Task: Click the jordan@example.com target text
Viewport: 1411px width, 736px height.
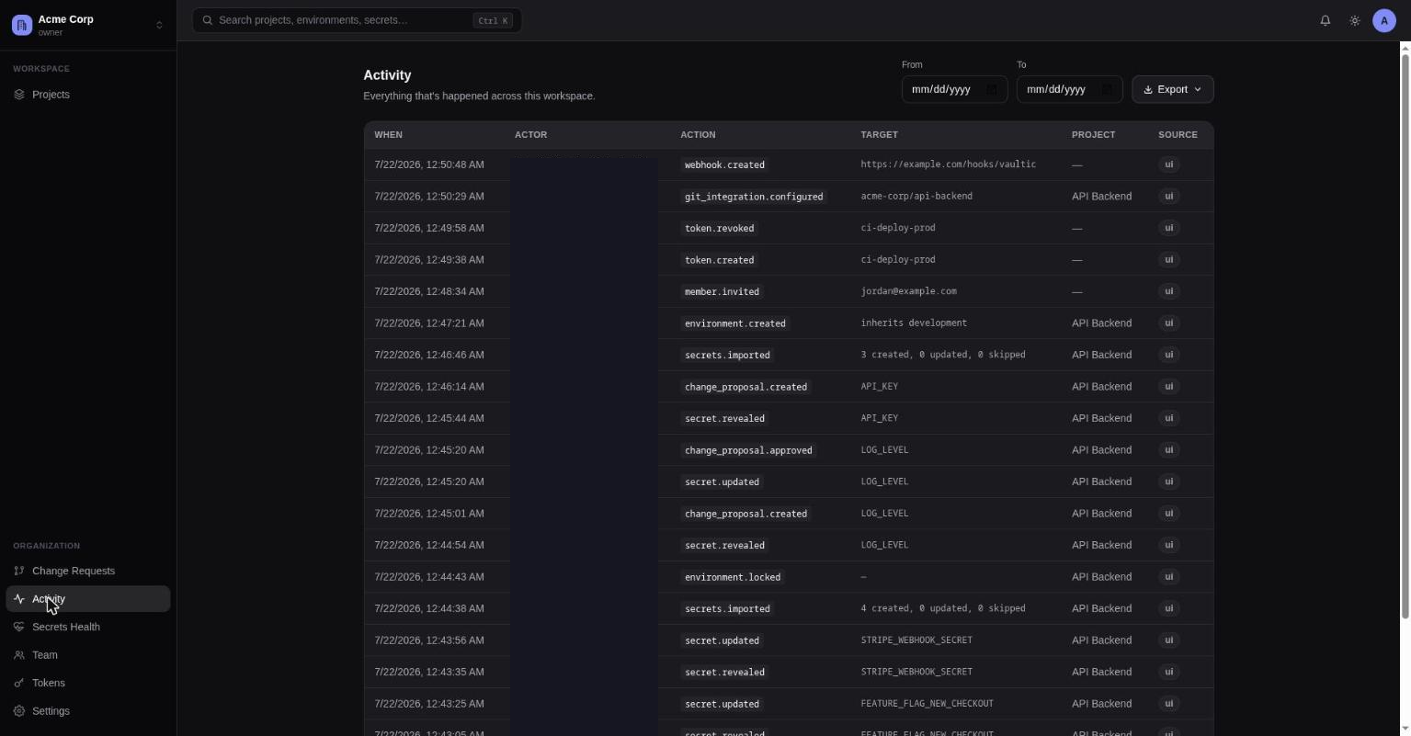Action: 908,291
